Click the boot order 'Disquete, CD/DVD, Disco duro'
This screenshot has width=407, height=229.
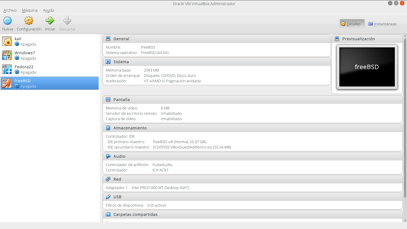point(170,75)
